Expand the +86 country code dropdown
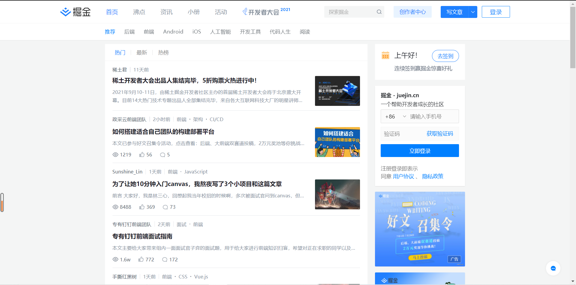The width and height of the screenshot is (576, 285). 404,116
